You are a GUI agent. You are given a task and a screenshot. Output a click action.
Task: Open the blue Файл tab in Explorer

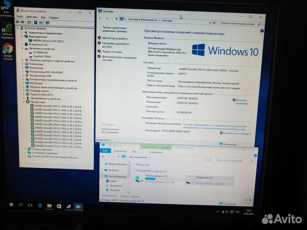(105, 151)
